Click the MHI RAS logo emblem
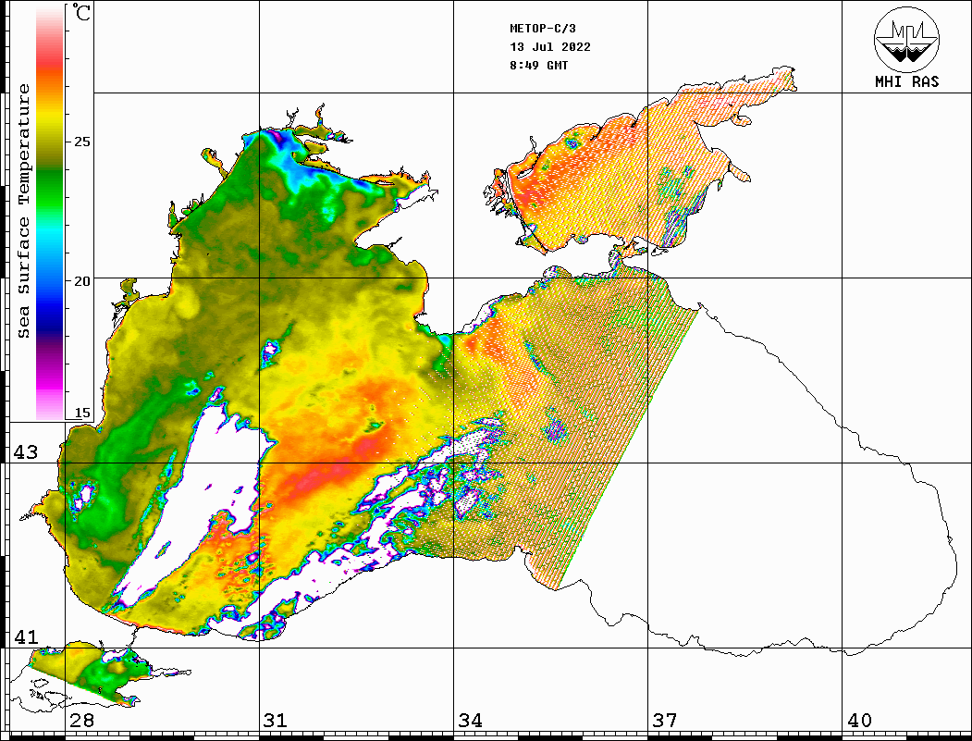972x741 pixels. pyautogui.click(x=906, y=39)
